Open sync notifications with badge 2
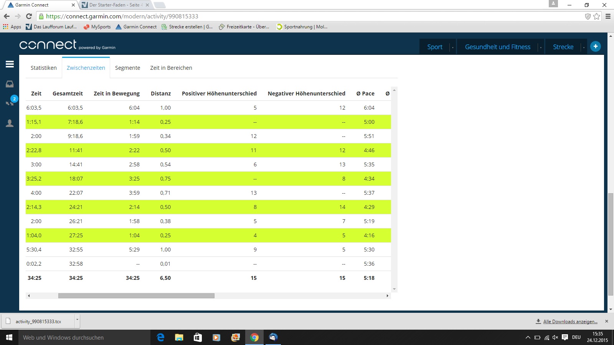The image size is (614, 345). (x=10, y=102)
